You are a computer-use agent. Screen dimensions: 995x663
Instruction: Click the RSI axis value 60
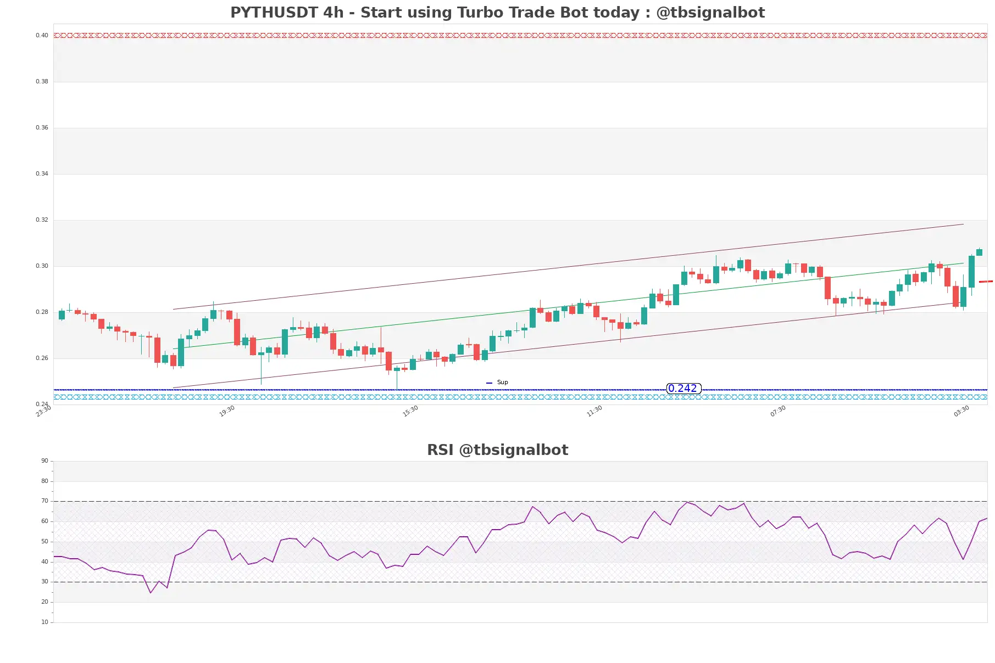pos(45,521)
